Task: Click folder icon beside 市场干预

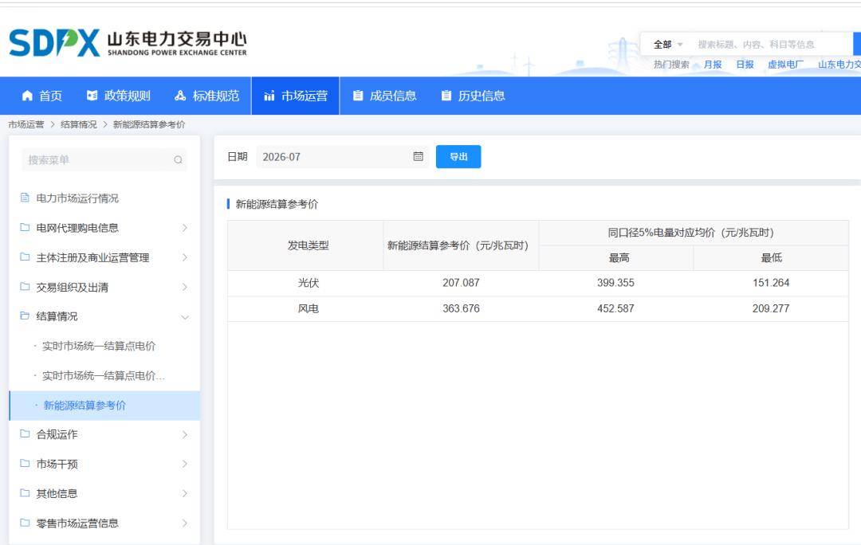Action: click(25, 463)
